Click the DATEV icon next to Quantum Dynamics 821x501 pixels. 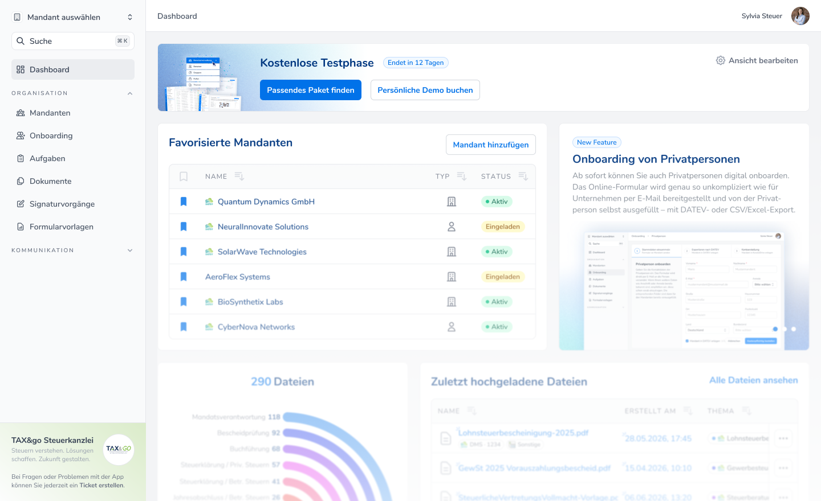coord(209,202)
